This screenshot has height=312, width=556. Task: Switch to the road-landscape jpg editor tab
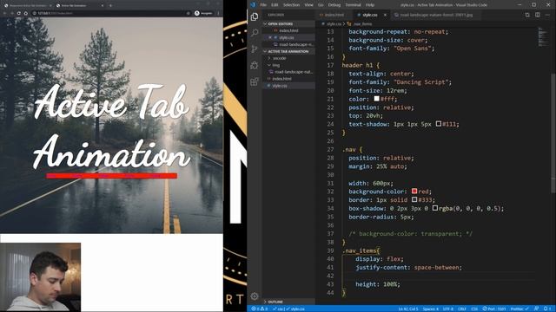point(436,15)
